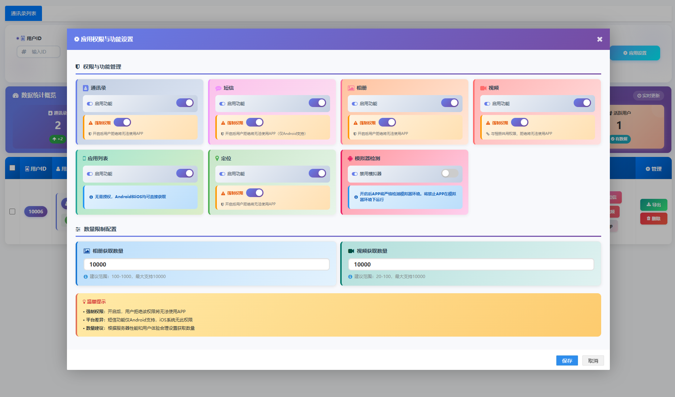Click the 保存 button
675x397 pixels.
pyautogui.click(x=567, y=360)
